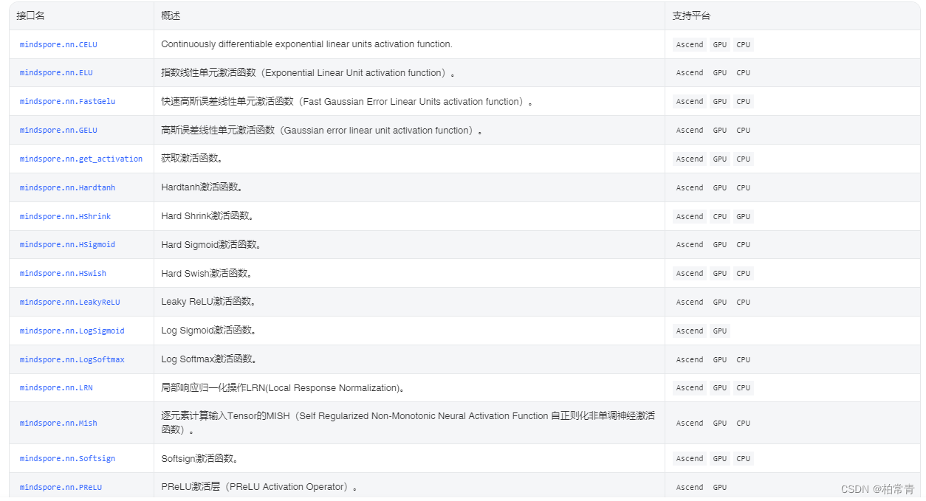
Task: Select the Log Sigmoid激活函数 description
Action: coord(209,331)
